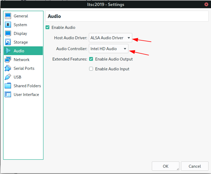Confirm settings with the OK button
This screenshot has height=174, width=211.
tap(165, 166)
